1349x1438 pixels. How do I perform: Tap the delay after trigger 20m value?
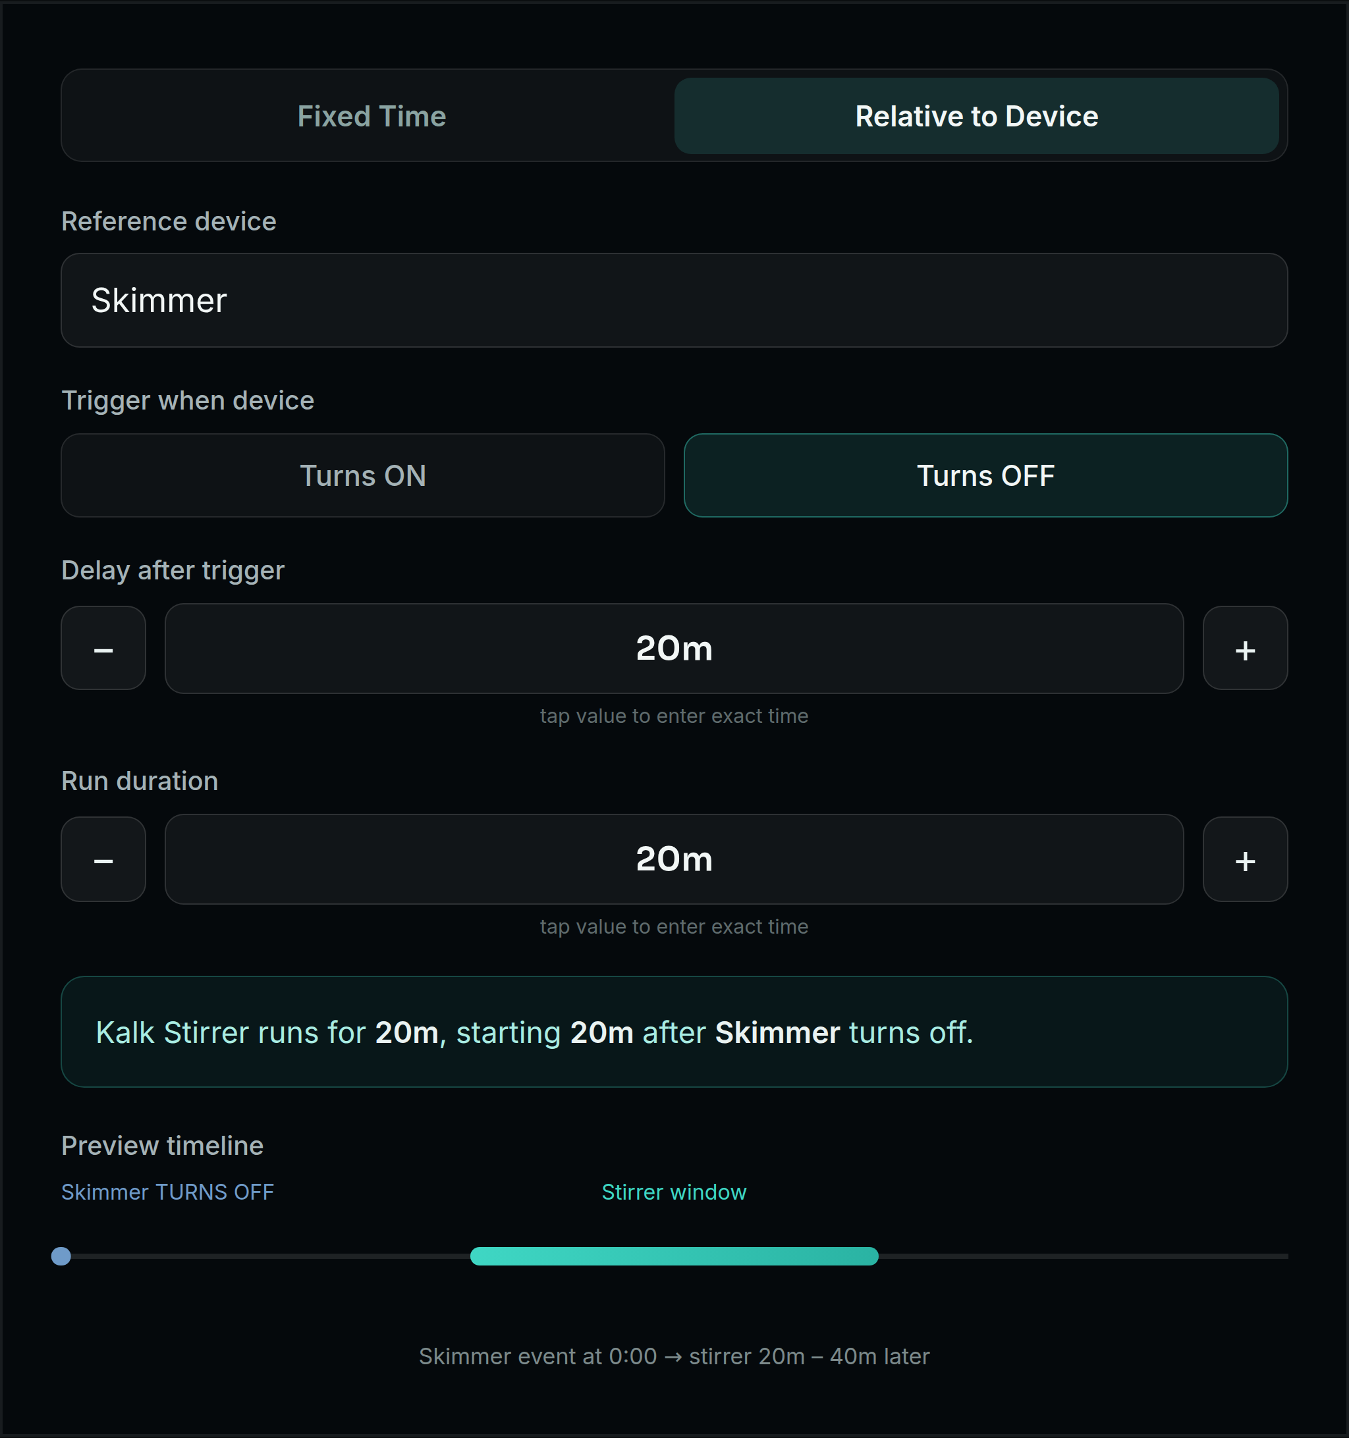pos(674,649)
